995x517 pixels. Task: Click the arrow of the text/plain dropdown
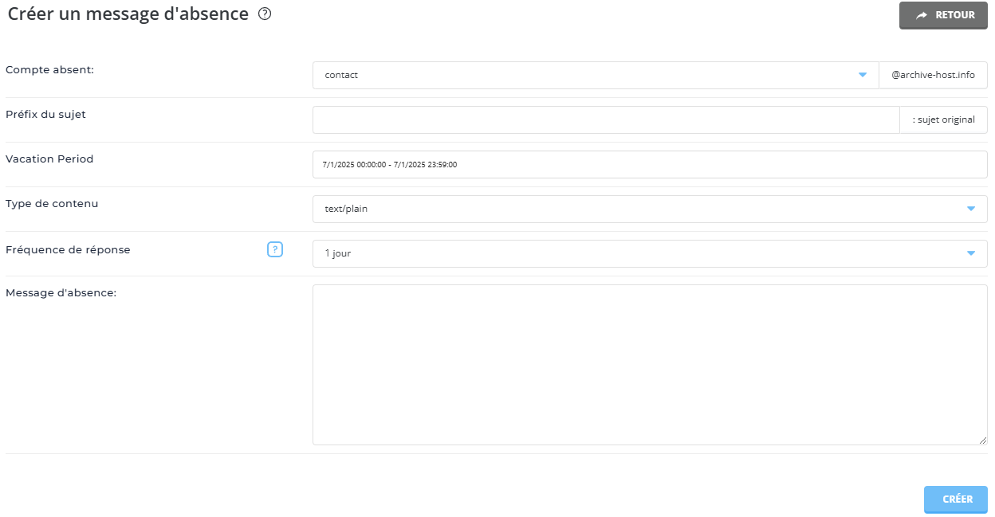point(970,210)
